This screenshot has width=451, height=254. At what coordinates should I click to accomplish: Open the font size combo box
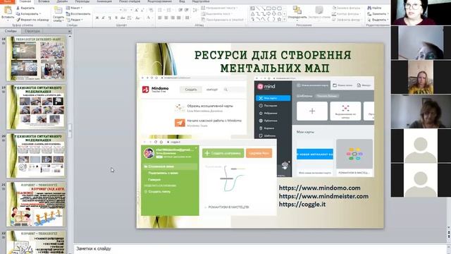coord(127,10)
